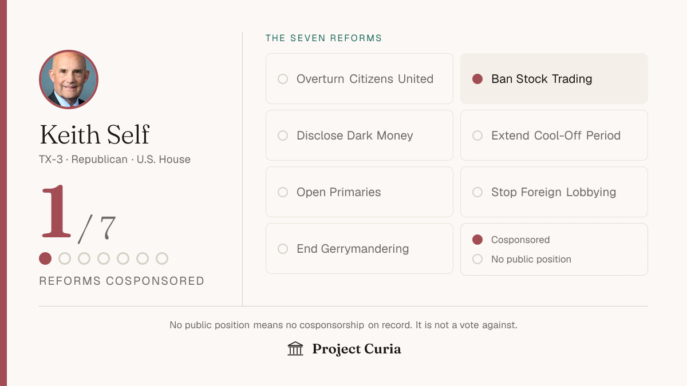
Task: Click the first filled progress dot under 1/7
Action: pos(45,258)
